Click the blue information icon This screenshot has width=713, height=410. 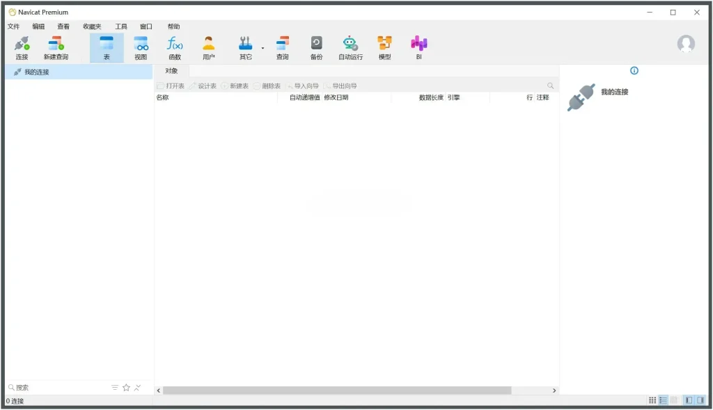pos(634,70)
